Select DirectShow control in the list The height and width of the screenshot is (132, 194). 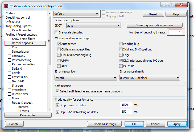(x=18, y=18)
